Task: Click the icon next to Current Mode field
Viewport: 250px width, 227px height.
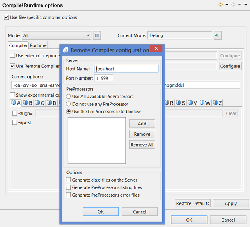Action: click(217, 35)
